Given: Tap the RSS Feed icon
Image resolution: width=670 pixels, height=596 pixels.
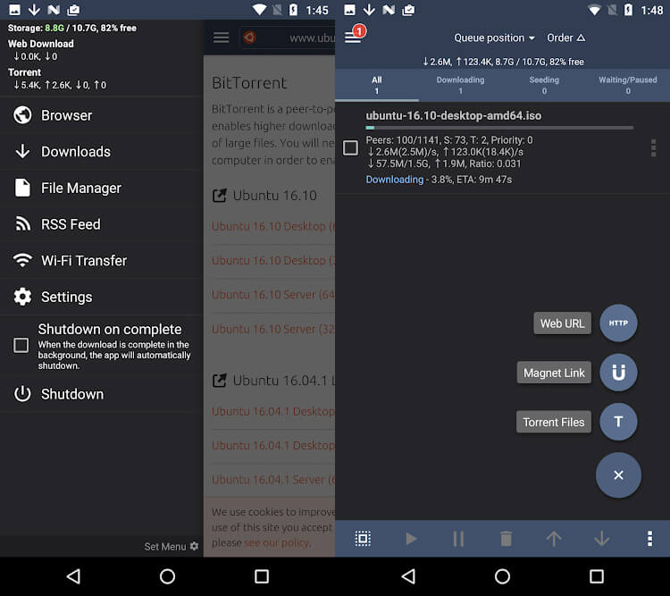Looking at the screenshot, I should (x=22, y=224).
